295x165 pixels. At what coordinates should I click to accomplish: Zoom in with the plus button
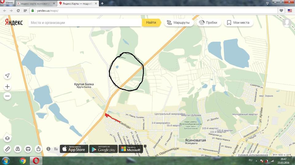[7, 87]
